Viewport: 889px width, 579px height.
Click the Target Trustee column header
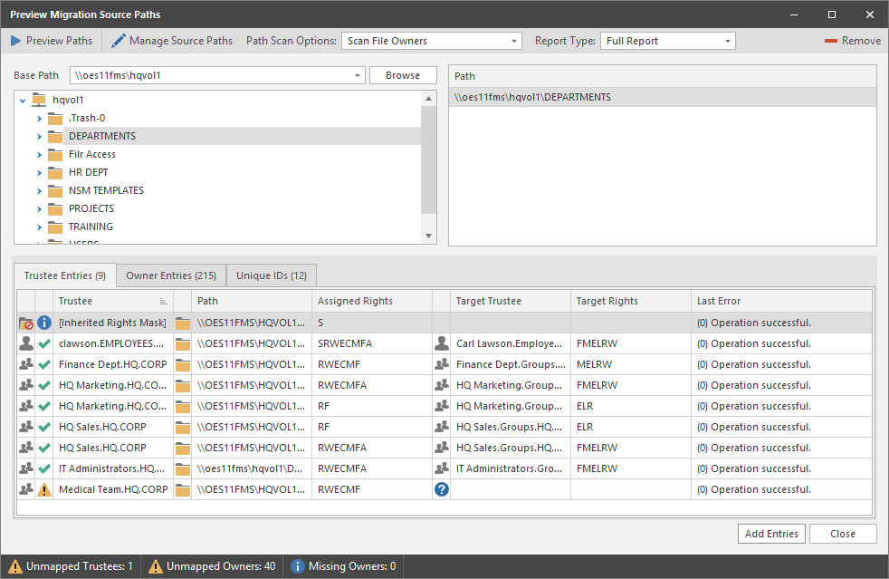click(x=511, y=301)
